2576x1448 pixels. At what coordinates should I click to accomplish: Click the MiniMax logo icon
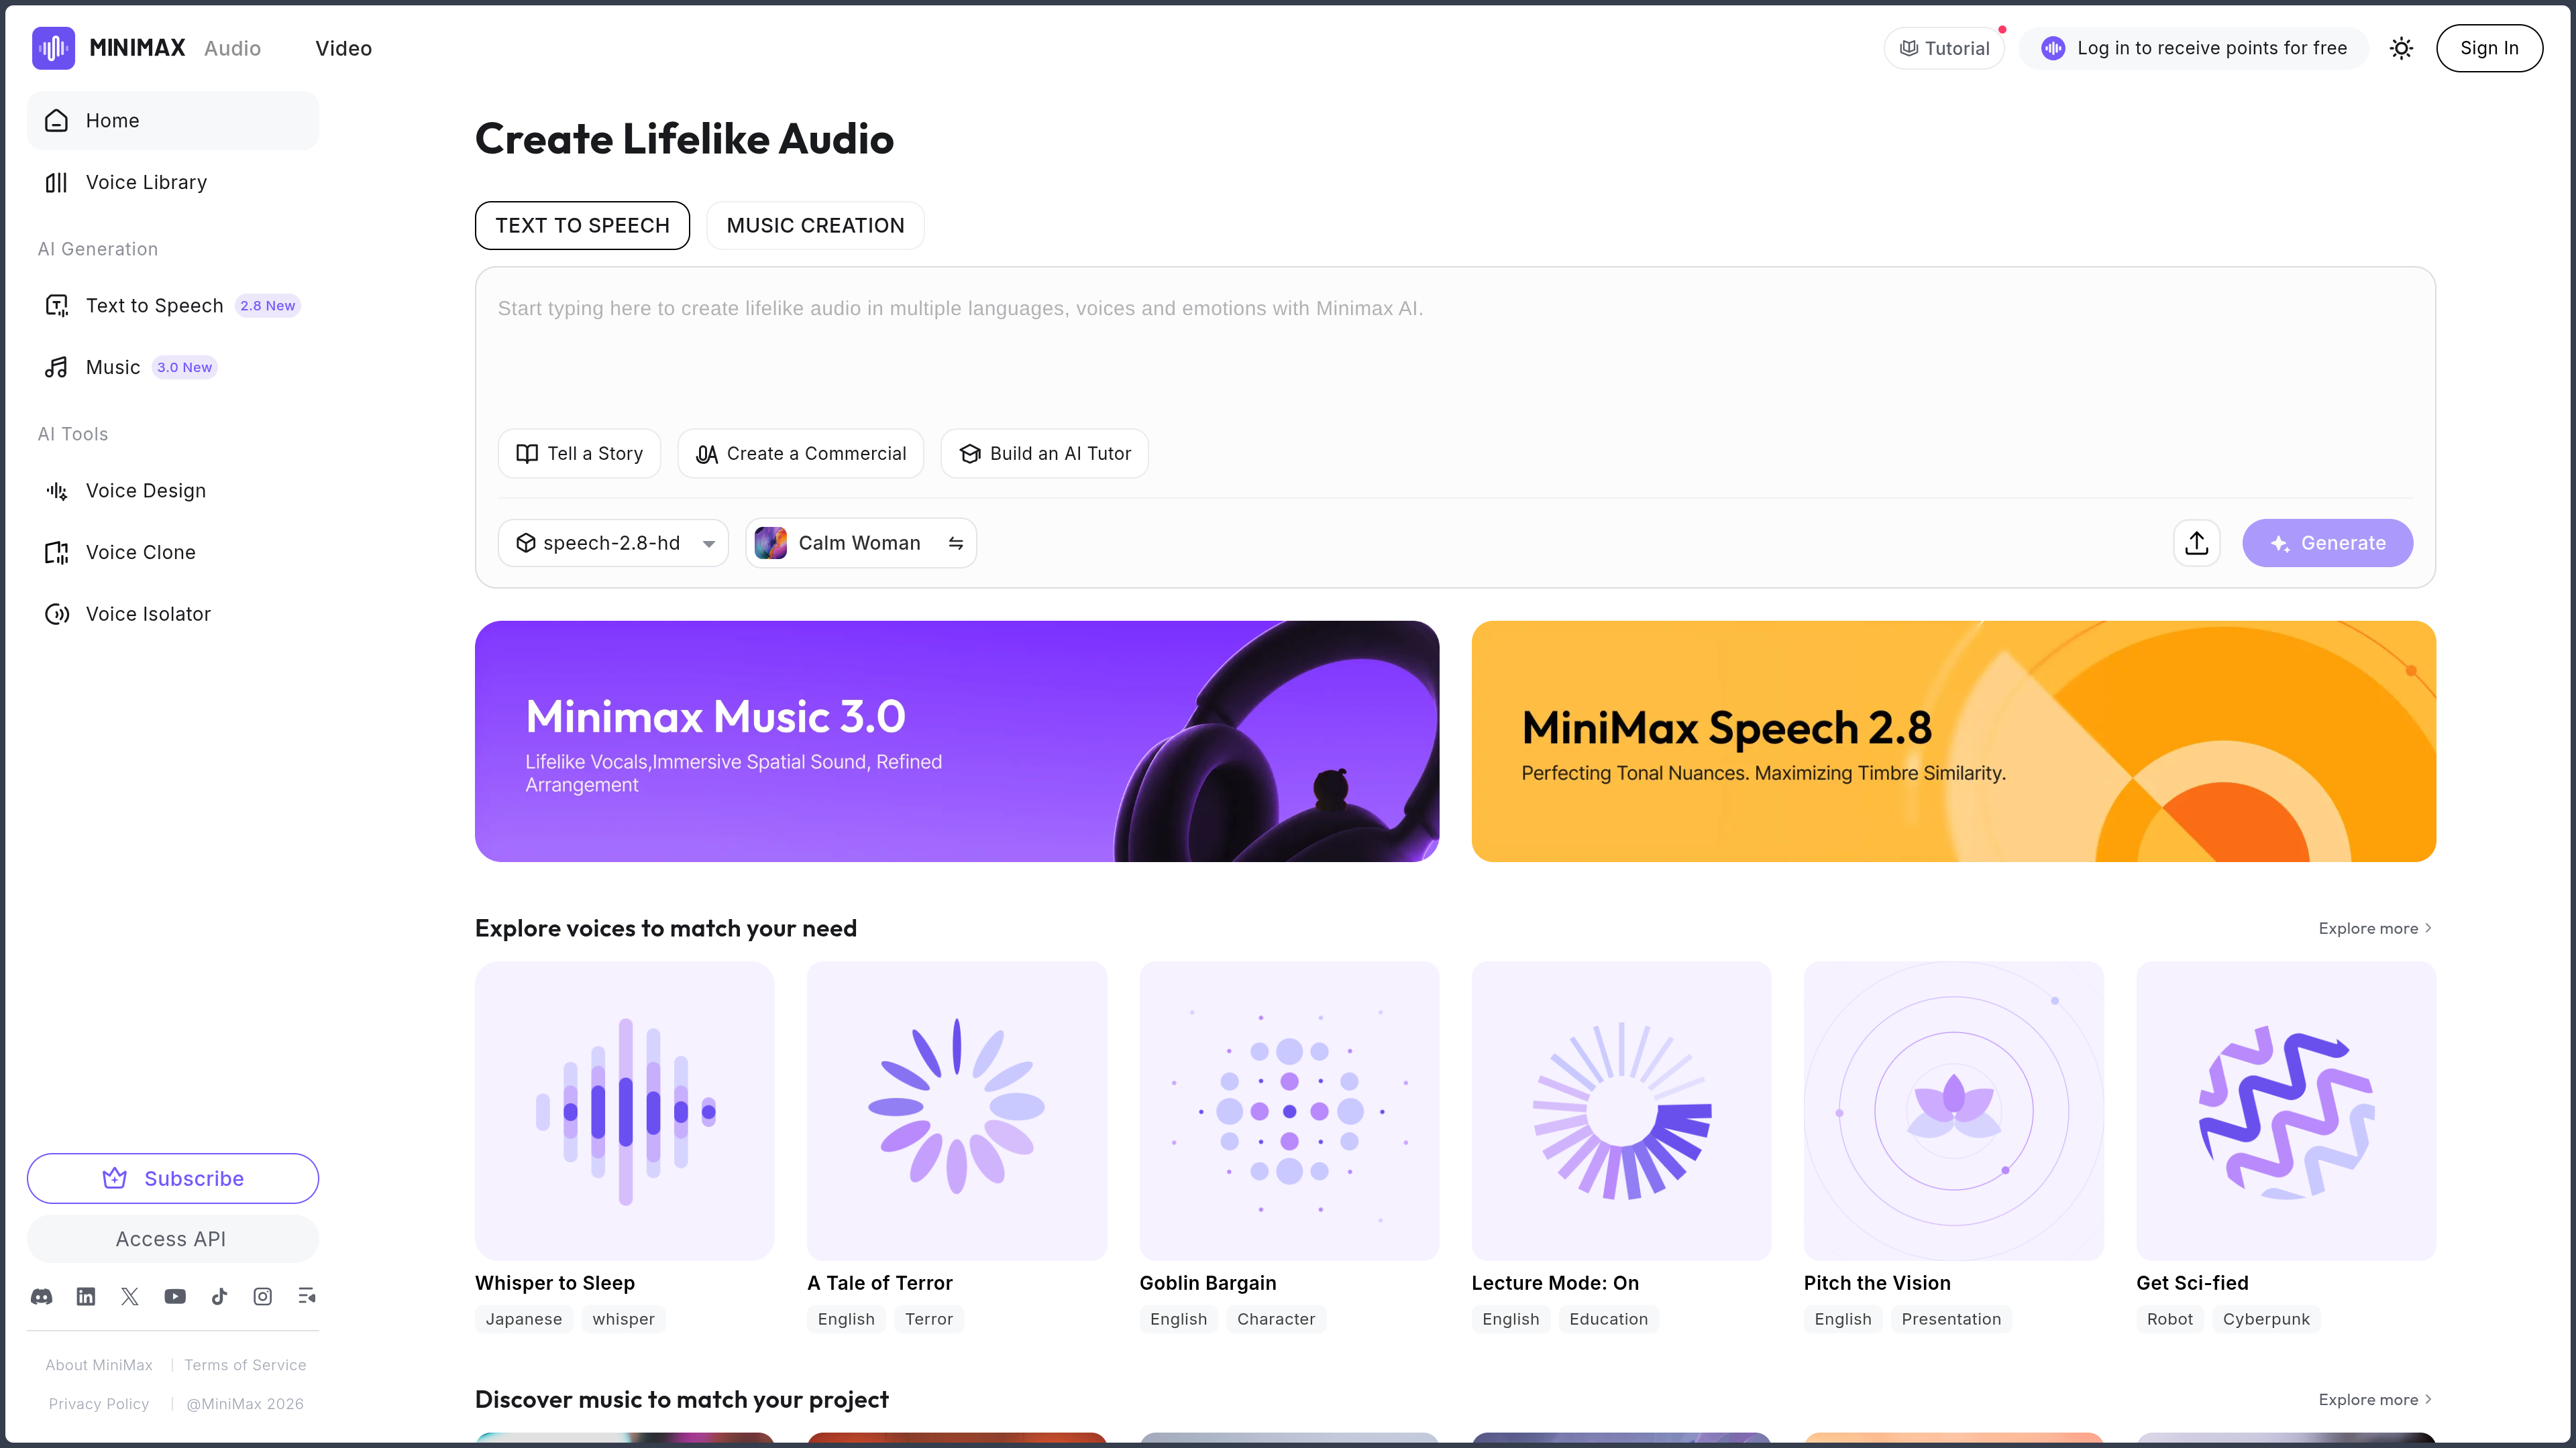(x=53, y=48)
